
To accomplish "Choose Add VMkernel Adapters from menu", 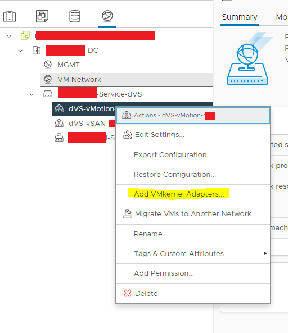I will (x=179, y=194).
